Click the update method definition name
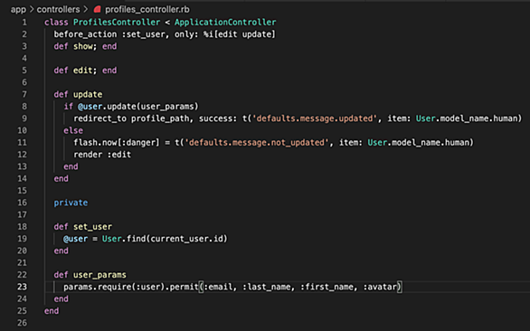Viewport: 530px width, 331px height. click(88, 94)
